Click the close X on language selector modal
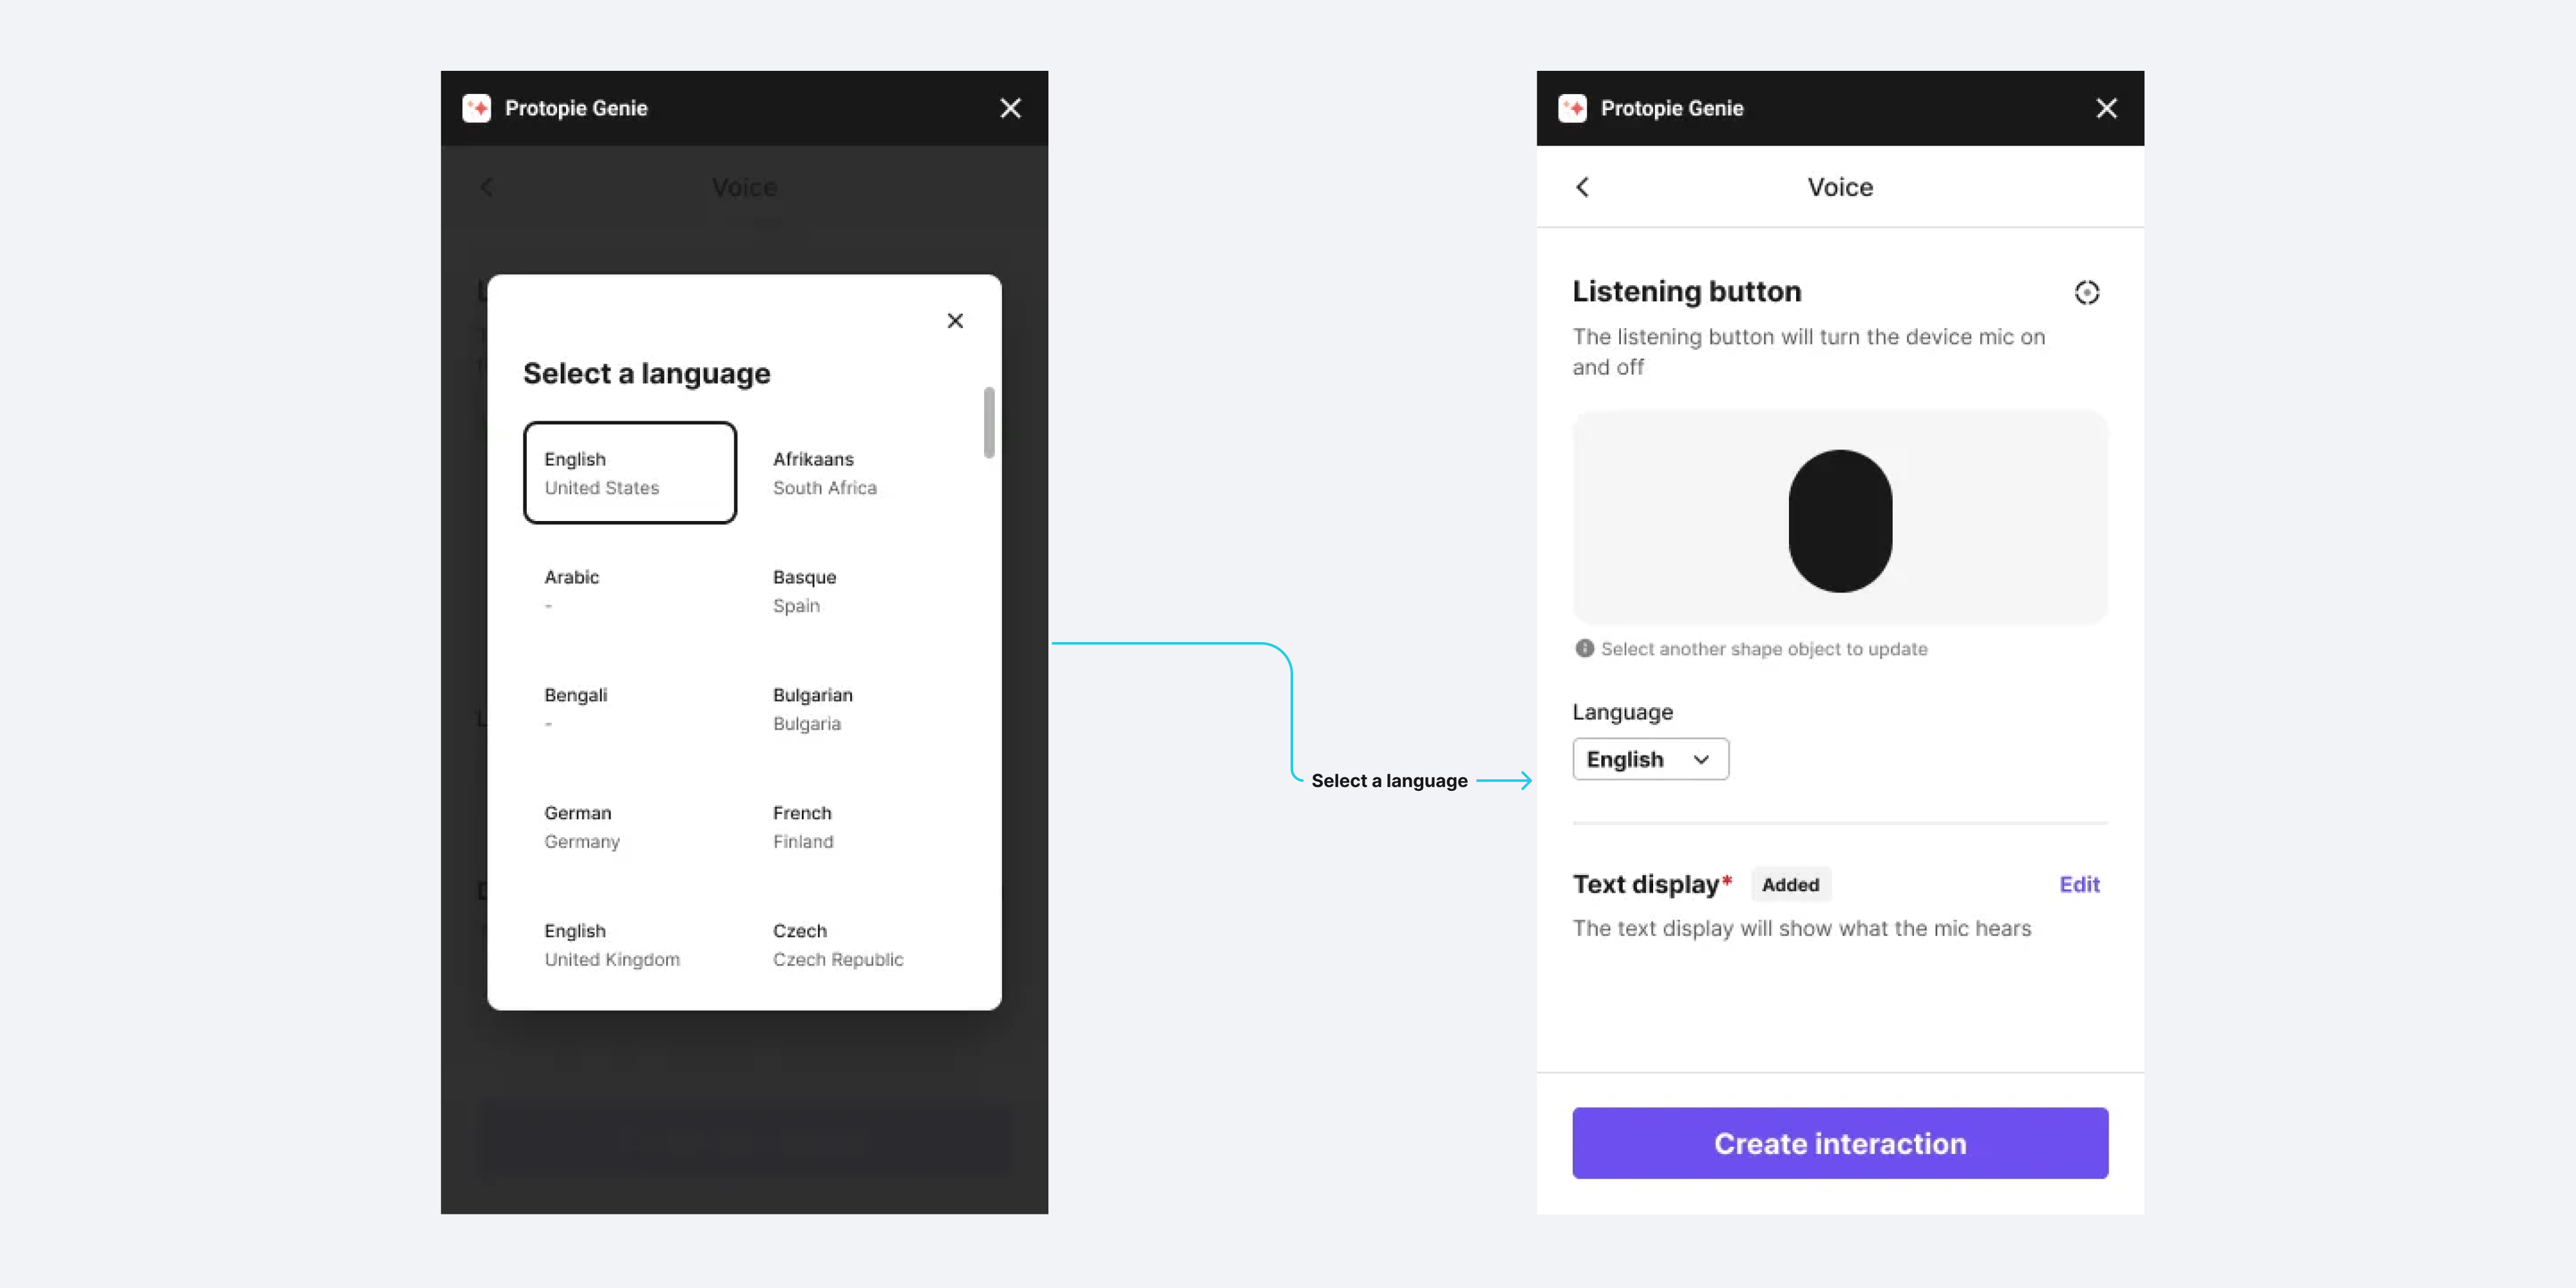The height and width of the screenshot is (1288, 2576). [953, 319]
